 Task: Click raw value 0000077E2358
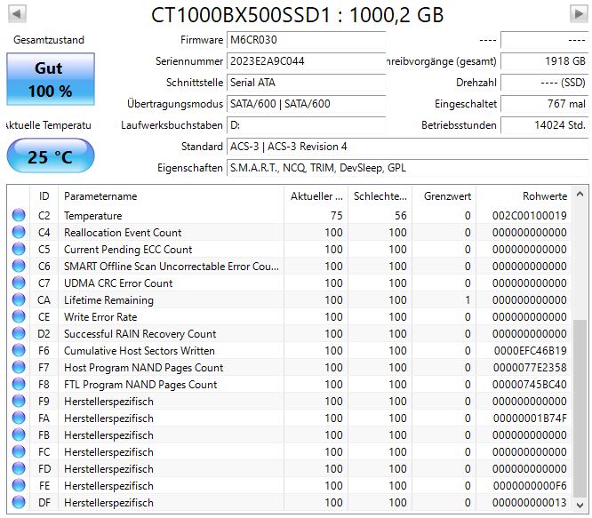click(x=530, y=368)
